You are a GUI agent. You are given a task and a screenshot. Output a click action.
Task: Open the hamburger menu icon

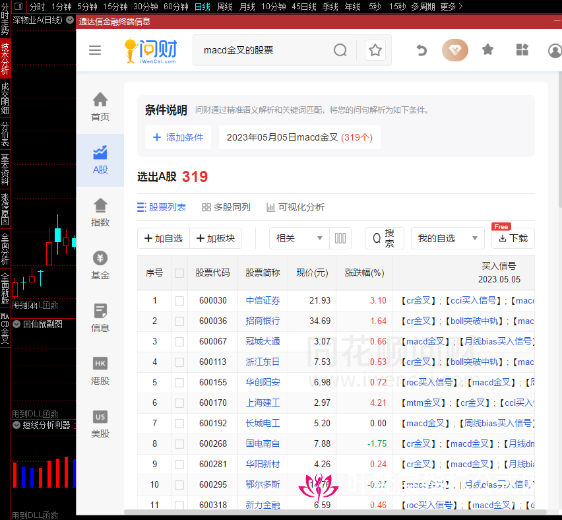point(95,50)
